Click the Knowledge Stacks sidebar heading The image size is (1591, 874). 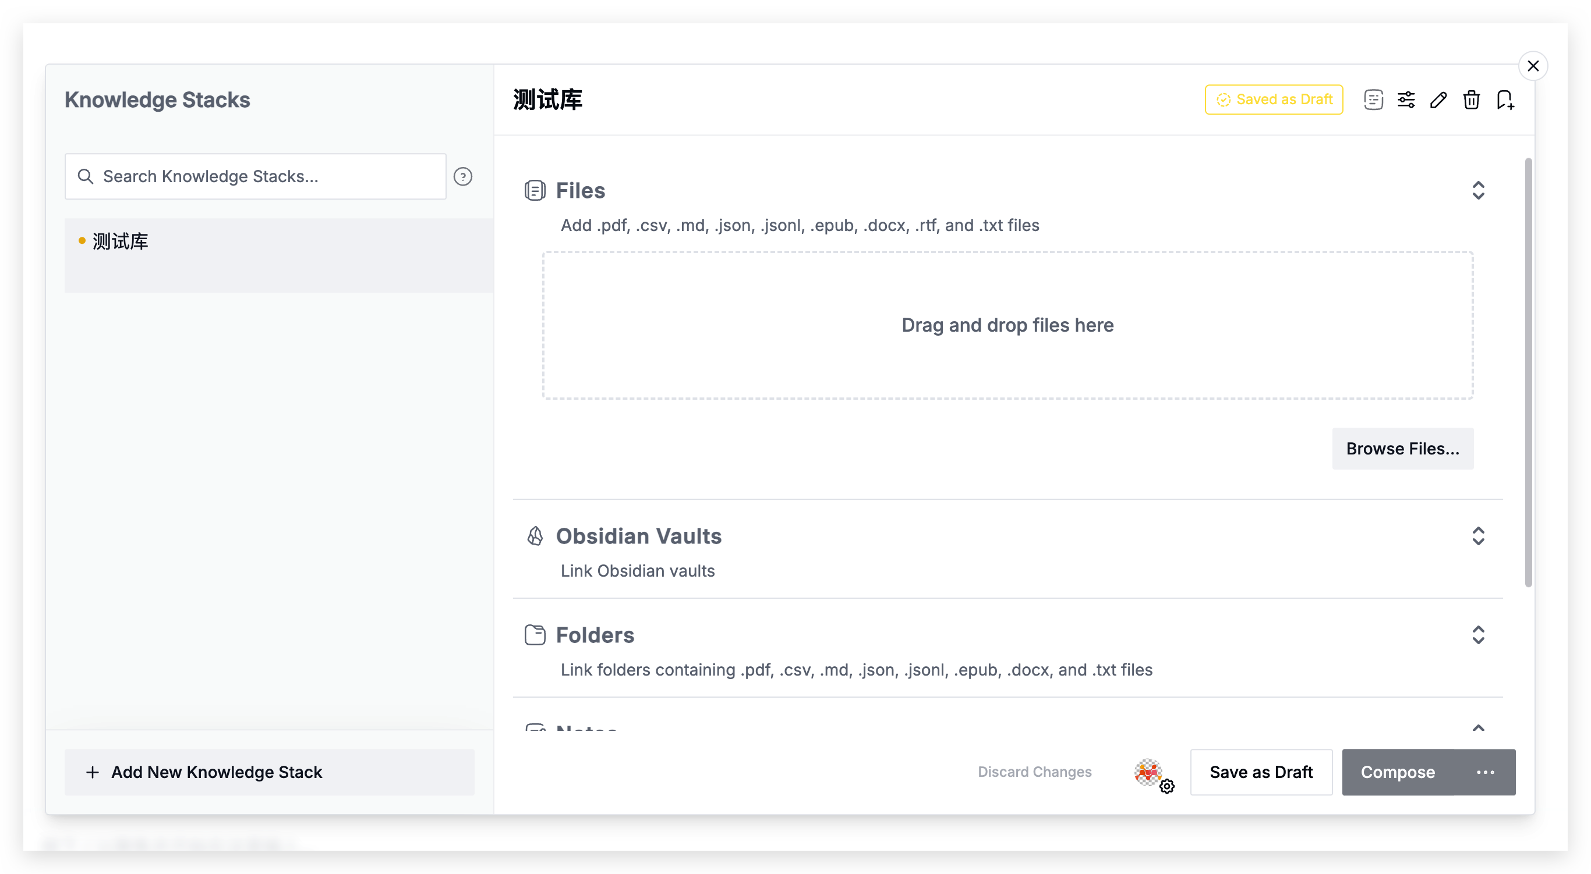[x=157, y=100]
